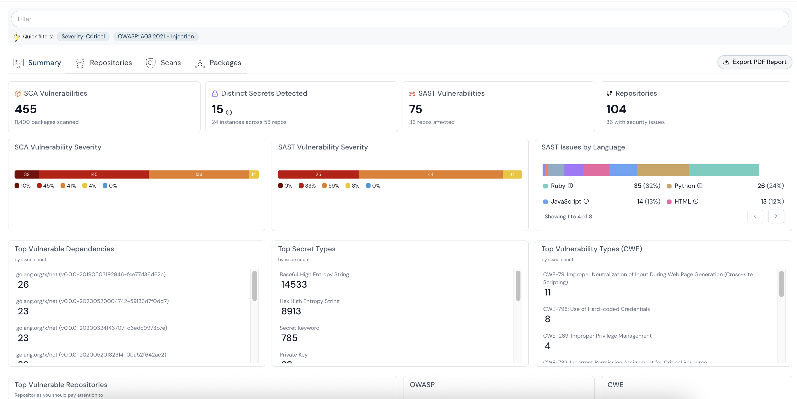This screenshot has height=399, width=797.
Task: Enable the OWASP: A03:2021 - Injection filter
Action: (156, 36)
